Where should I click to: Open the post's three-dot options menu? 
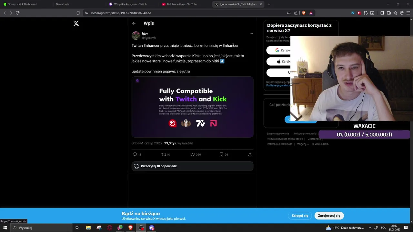click(251, 34)
